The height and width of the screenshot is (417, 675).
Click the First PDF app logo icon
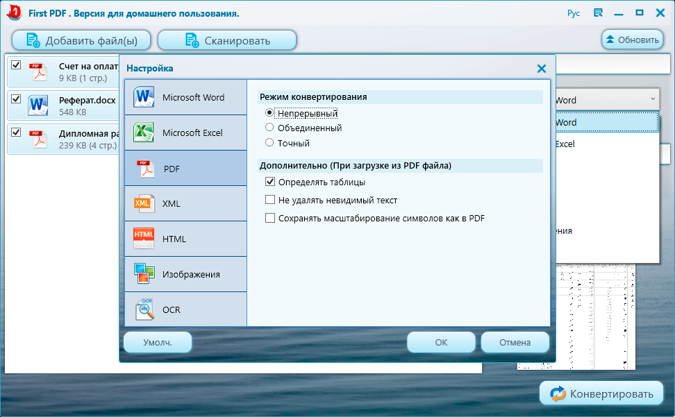click(14, 13)
